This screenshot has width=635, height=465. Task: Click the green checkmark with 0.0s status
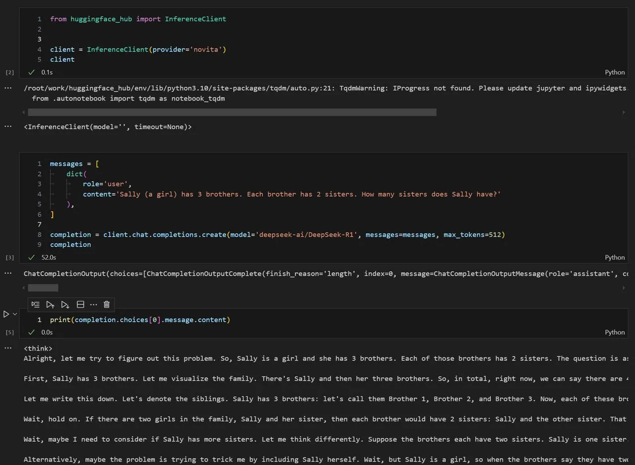tap(32, 332)
